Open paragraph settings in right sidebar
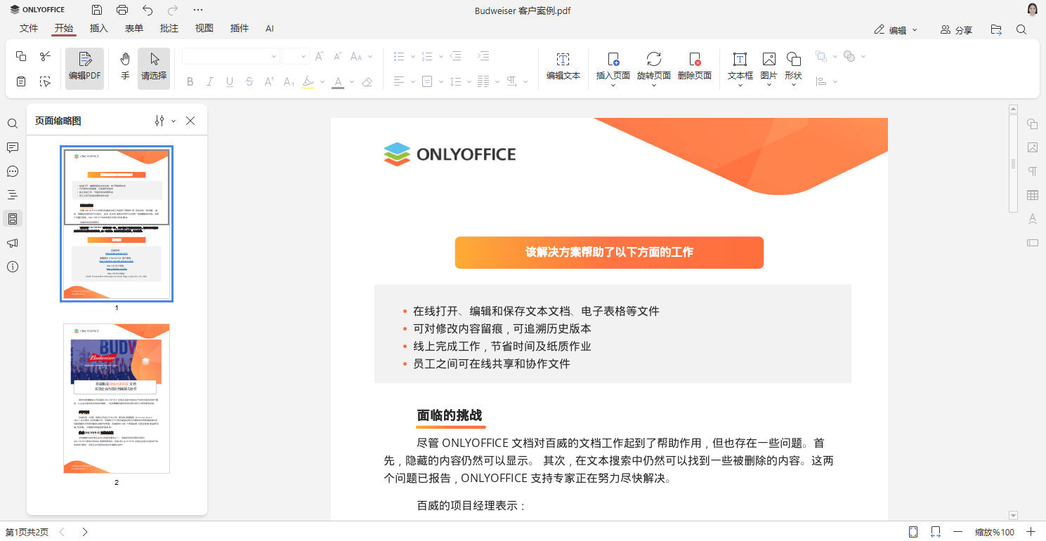 1033,171
